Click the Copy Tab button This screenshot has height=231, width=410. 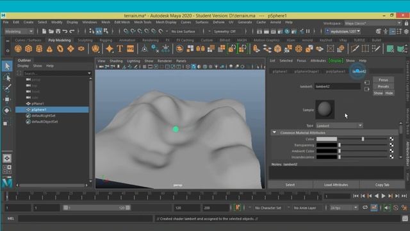[x=382, y=185]
